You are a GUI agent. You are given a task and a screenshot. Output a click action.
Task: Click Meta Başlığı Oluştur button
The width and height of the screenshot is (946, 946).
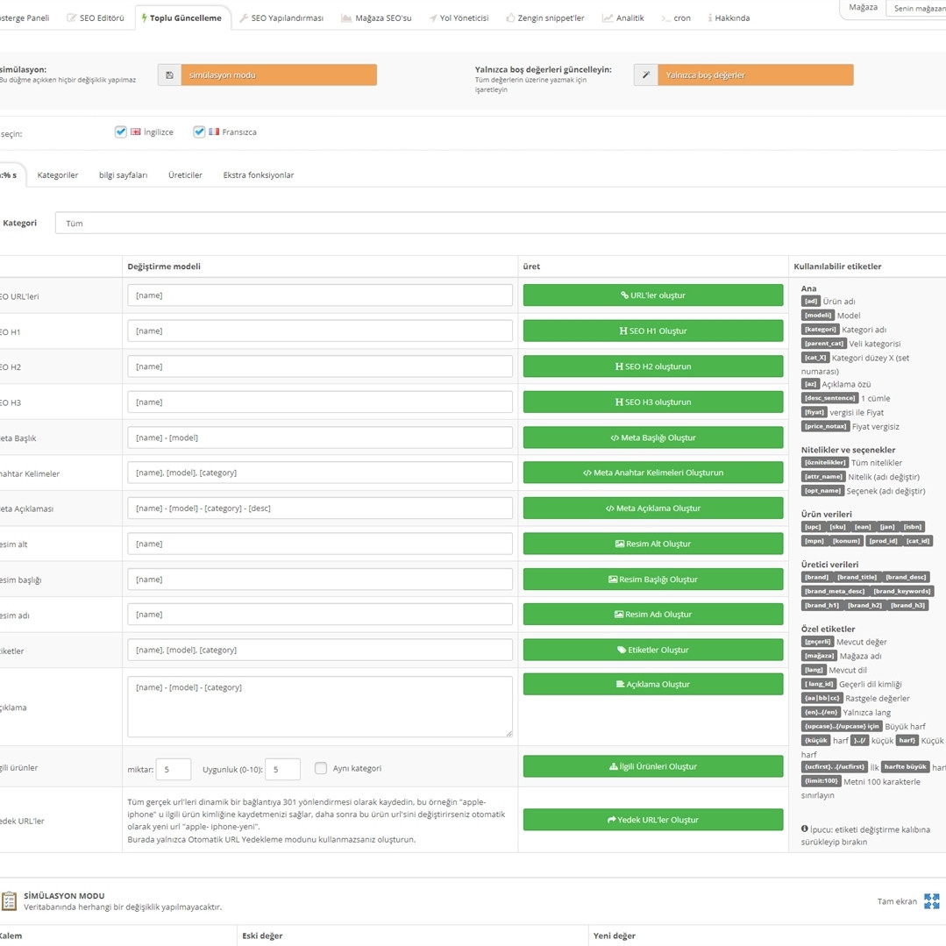653,437
